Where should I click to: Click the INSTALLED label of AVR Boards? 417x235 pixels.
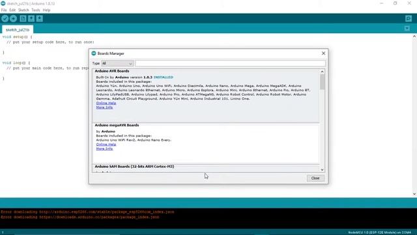(x=164, y=77)
